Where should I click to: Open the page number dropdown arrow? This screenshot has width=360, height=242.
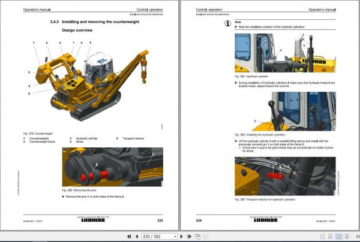coord(175,237)
